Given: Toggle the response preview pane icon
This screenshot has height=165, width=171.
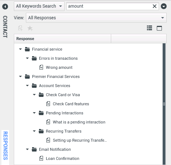Looking at the screenshot, I should 159,28.
